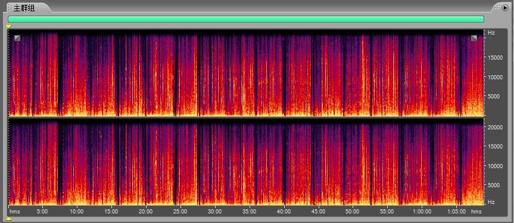Click the grip dots beside 主群组 tab

coord(10,8)
